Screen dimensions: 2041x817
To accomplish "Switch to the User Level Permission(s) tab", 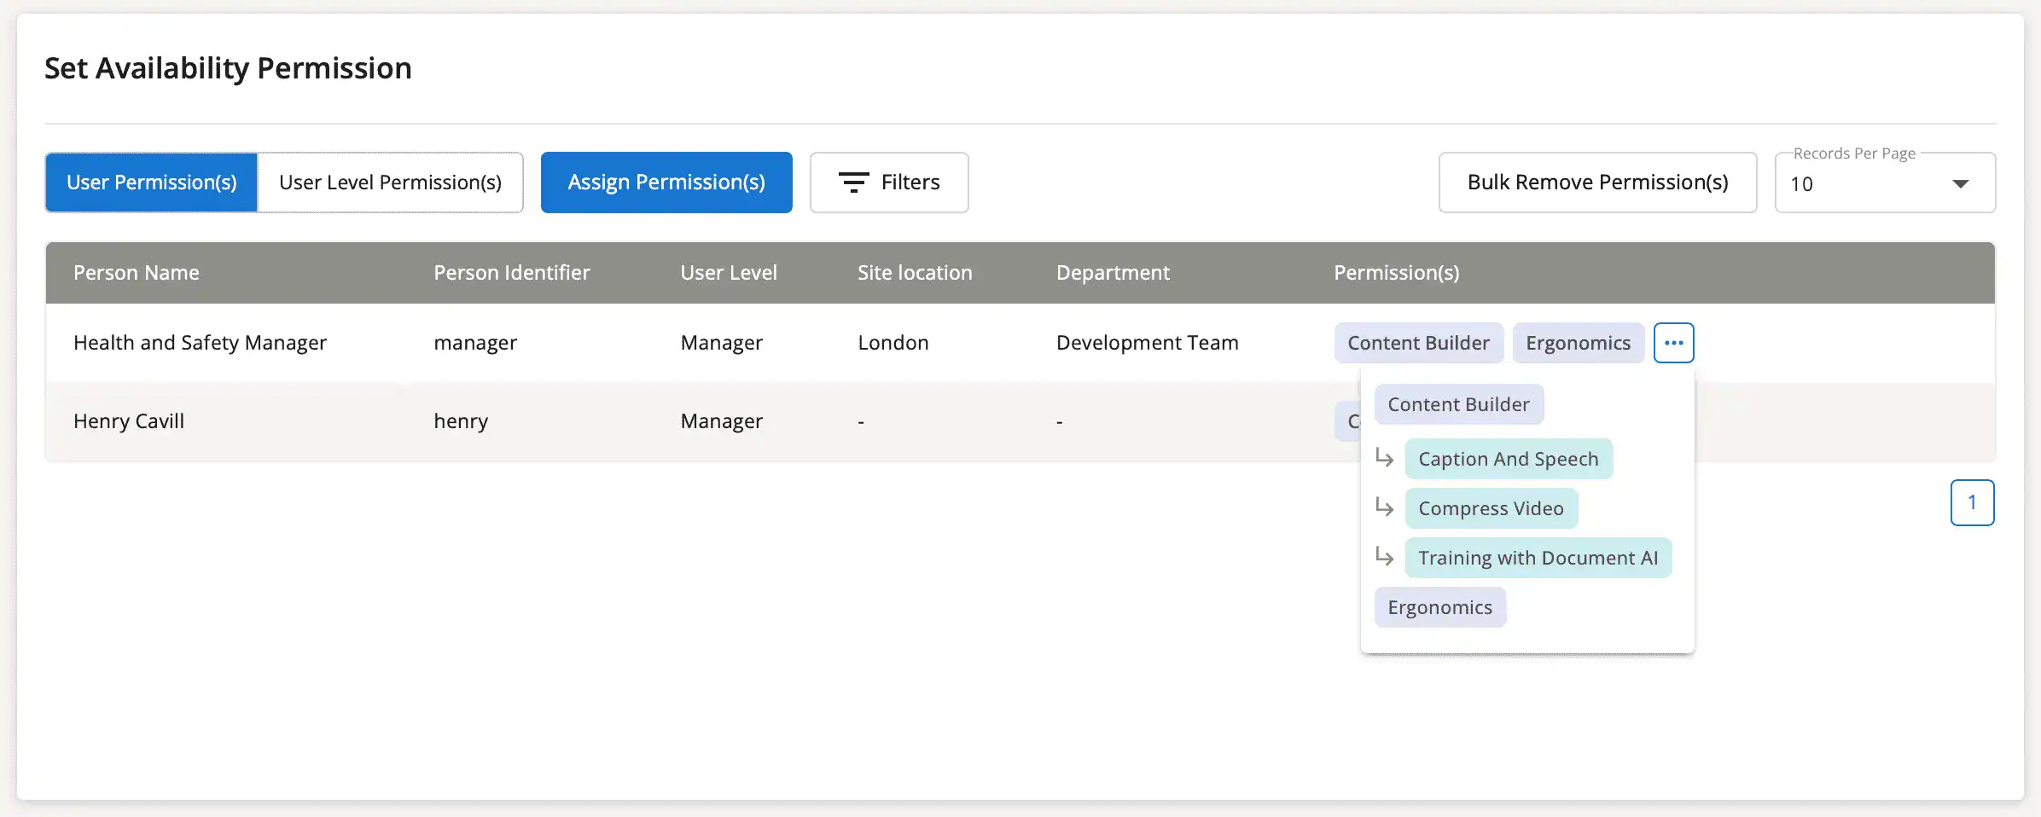I will click(390, 182).
